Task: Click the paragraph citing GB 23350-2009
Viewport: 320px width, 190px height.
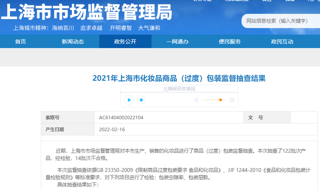Action: pos(178,174)
